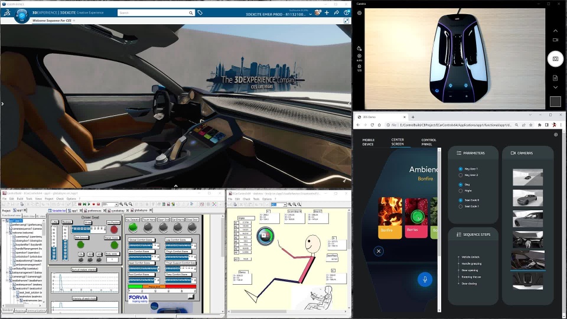Image resolution: width=567 pixels, height=319 pixels.
Task: Click zoom in magnifier in ControlBuild toolbar
Action: 121,204
